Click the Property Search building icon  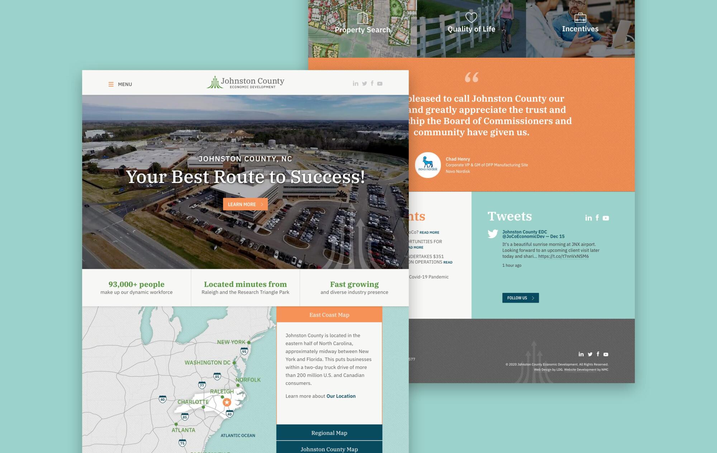click(x=363, y=18)
